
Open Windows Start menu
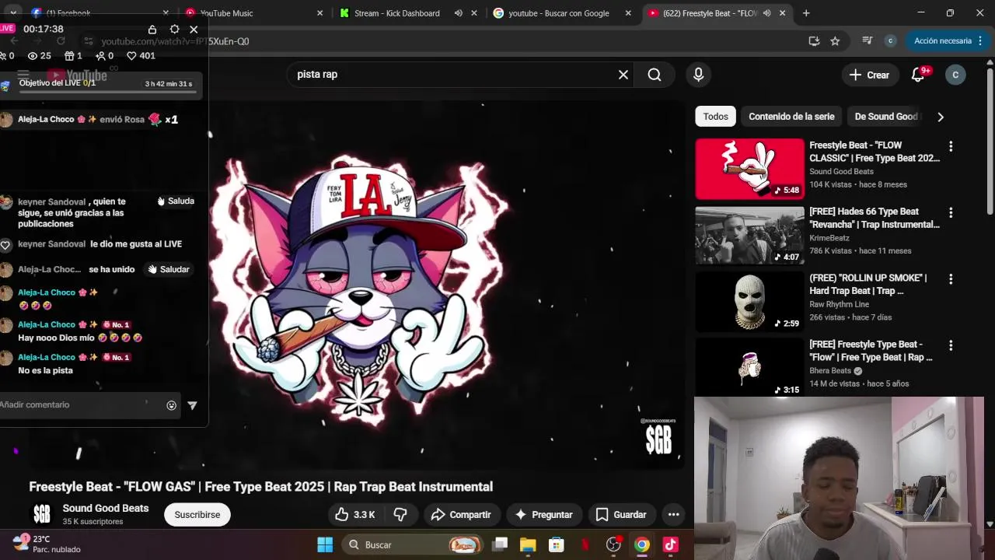pos(325,544)
